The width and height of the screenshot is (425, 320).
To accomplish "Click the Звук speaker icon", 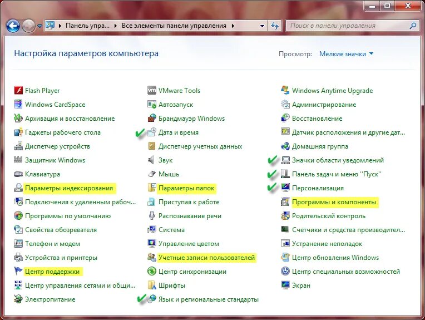I will pos(151,160).
